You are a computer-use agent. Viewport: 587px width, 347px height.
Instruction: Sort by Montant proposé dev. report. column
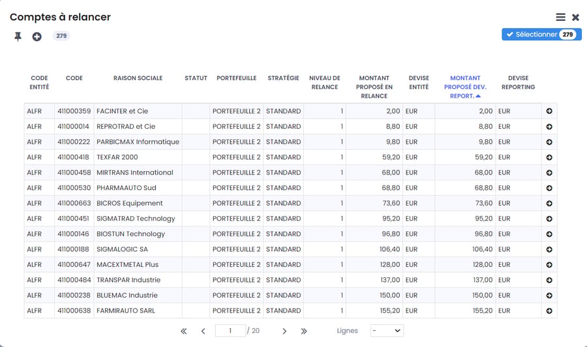(465, 87)
